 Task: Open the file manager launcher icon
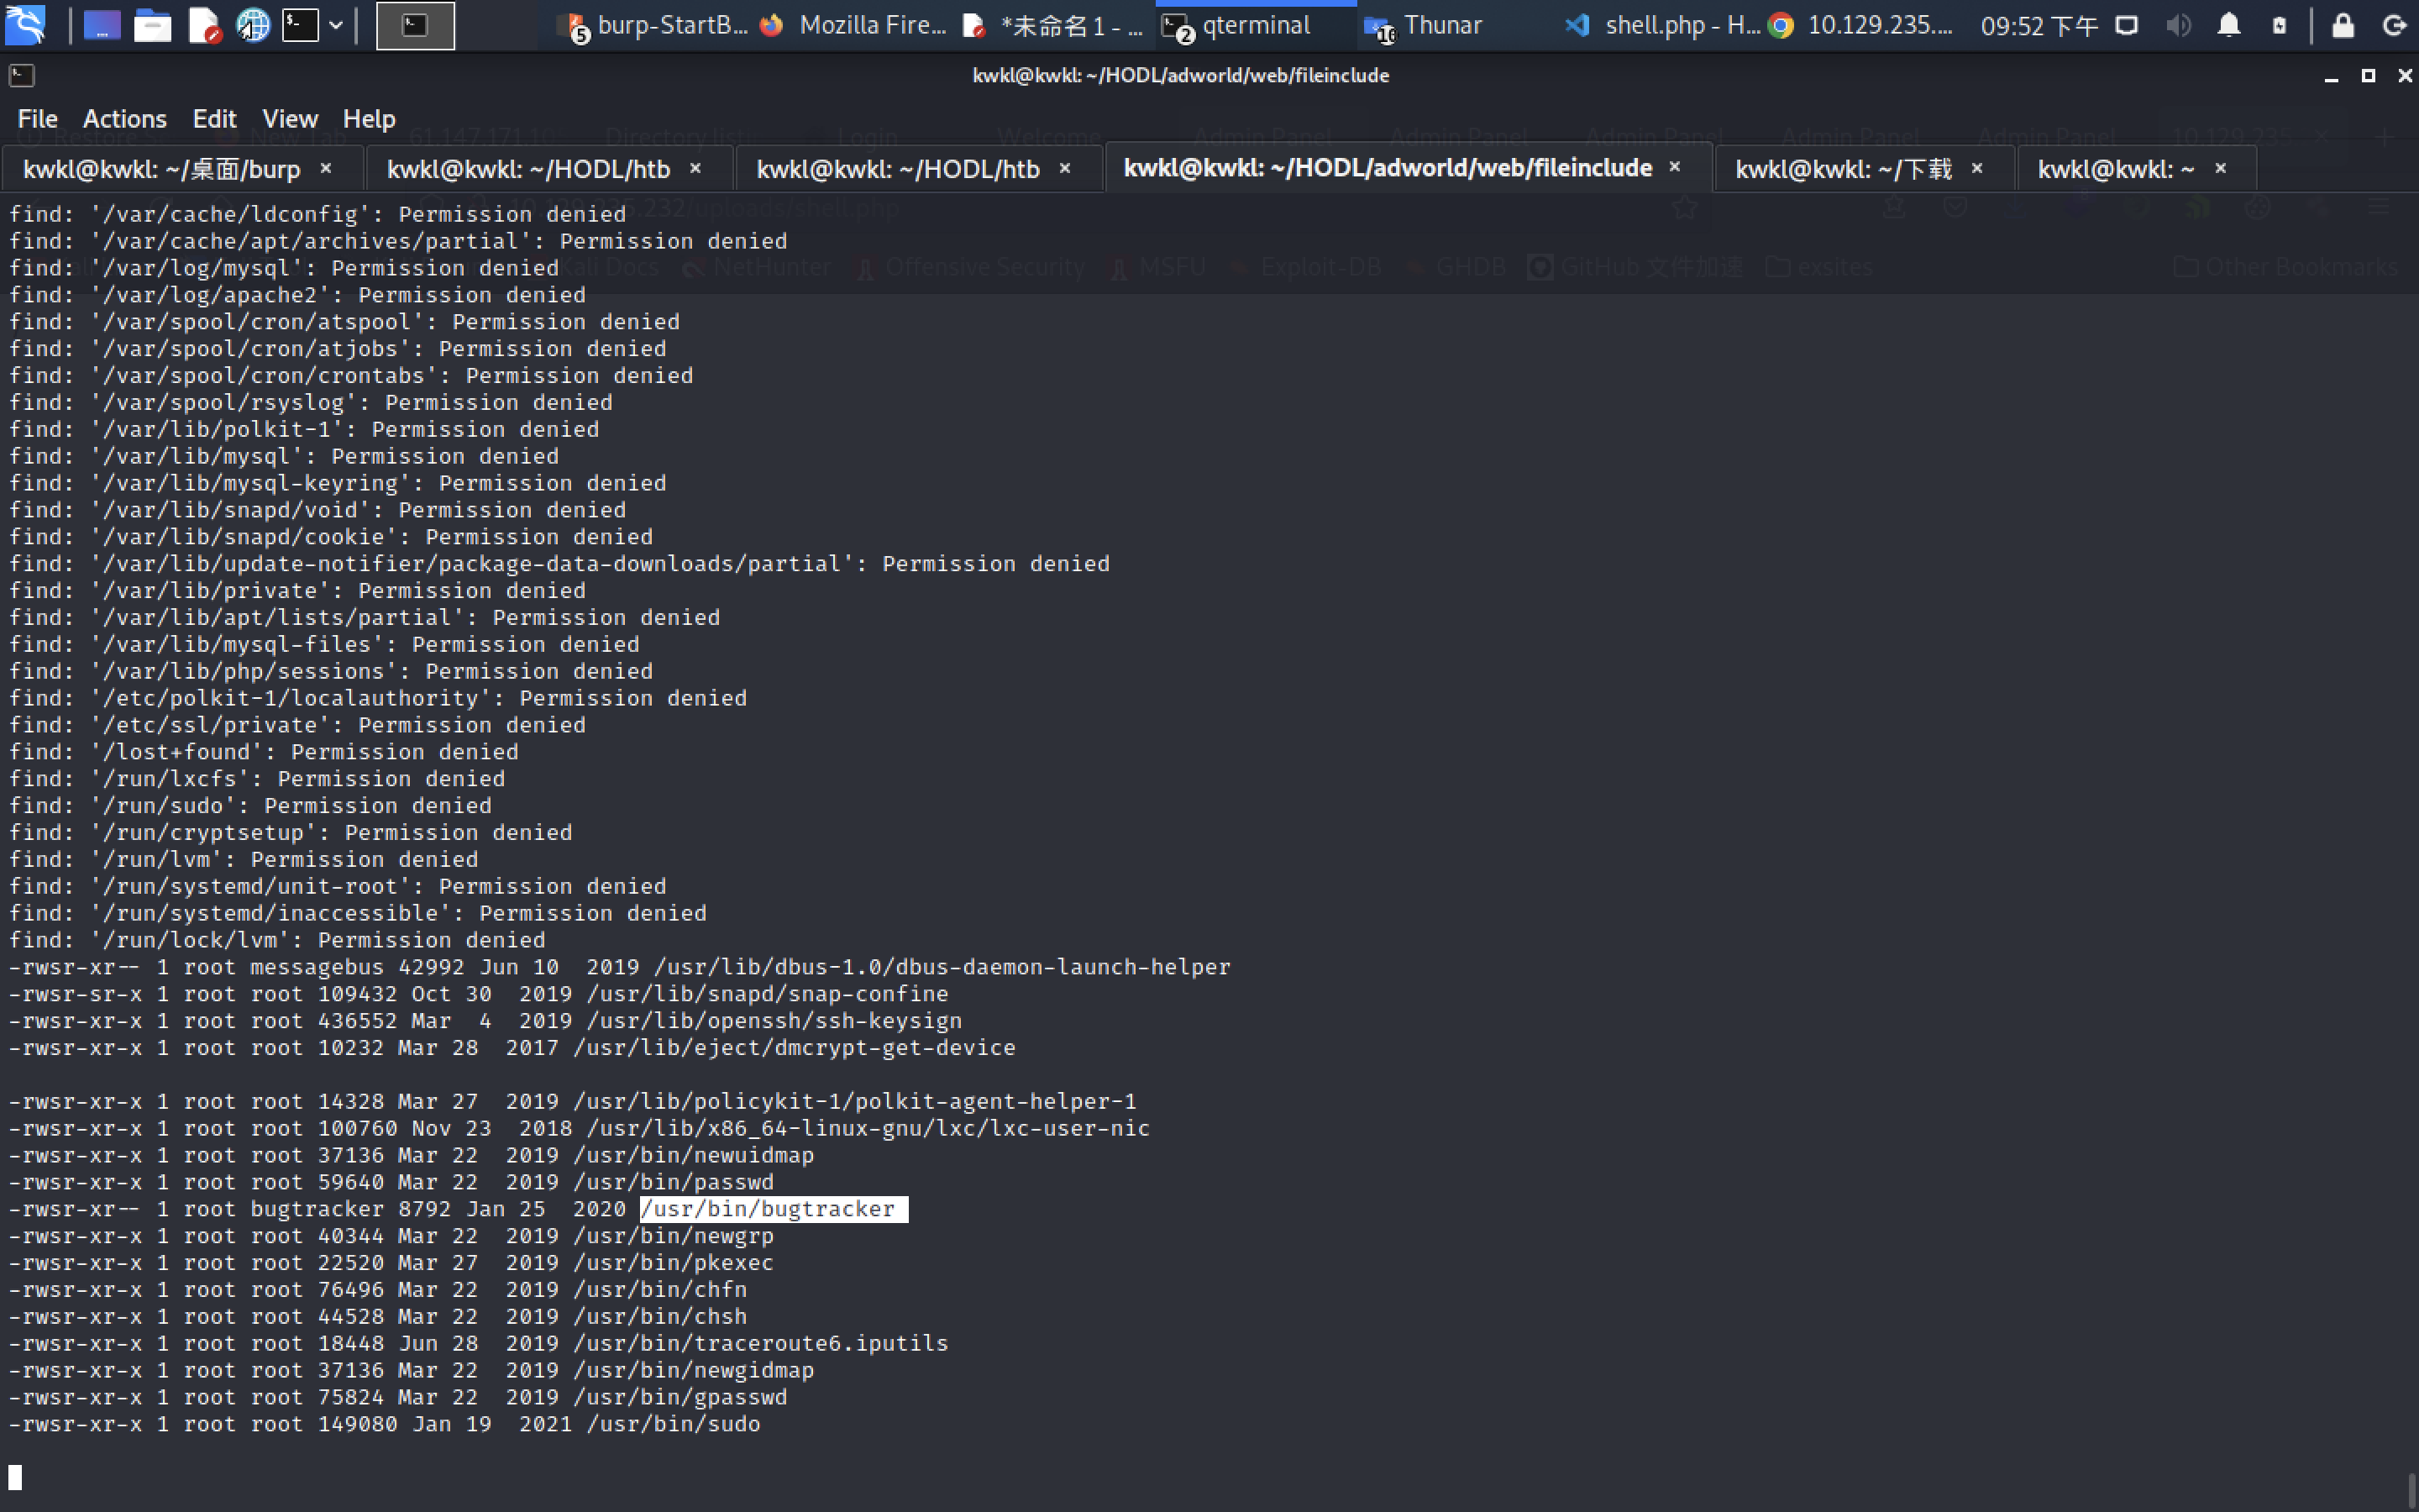click(x=152, y=25)
